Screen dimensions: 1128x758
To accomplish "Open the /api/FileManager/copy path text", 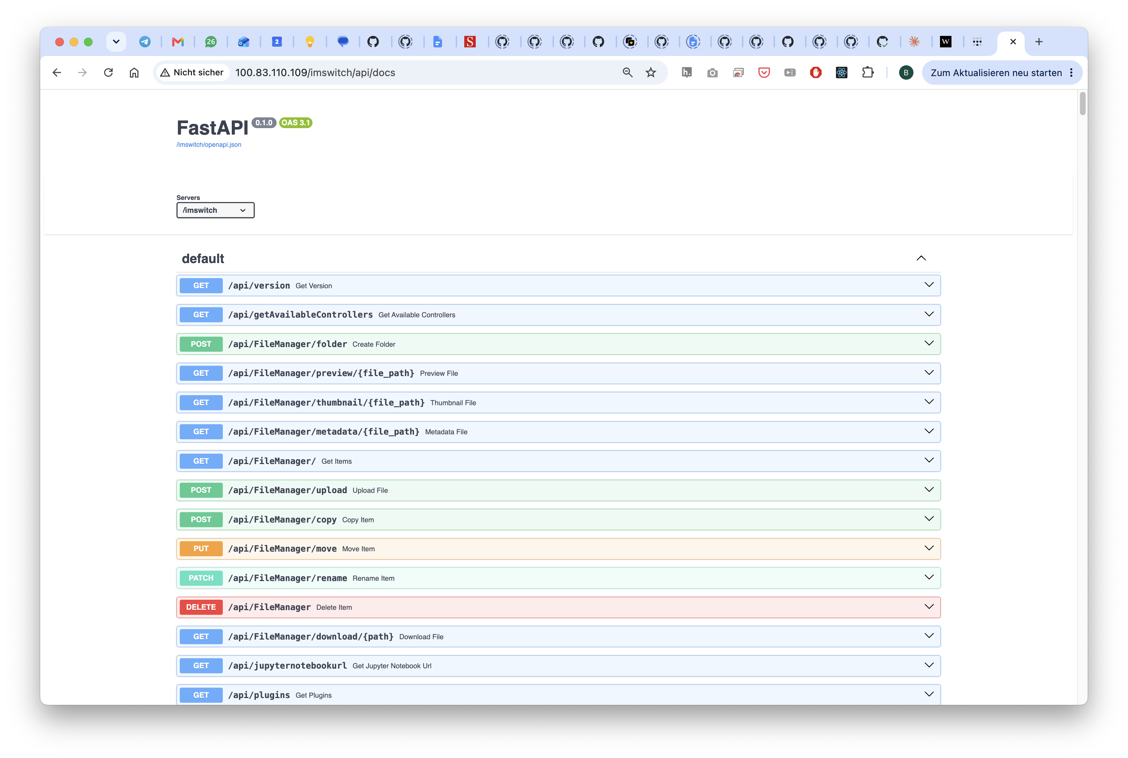I will pyautogui.click(x=282, y=520).
